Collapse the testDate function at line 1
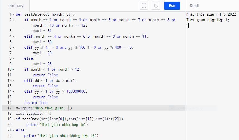The width and height of the screenshot is (239, 140). click(13, 14)
